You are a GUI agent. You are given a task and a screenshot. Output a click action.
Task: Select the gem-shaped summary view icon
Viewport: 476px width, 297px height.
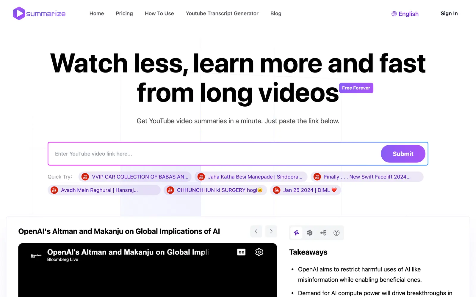tap(310, 233)
